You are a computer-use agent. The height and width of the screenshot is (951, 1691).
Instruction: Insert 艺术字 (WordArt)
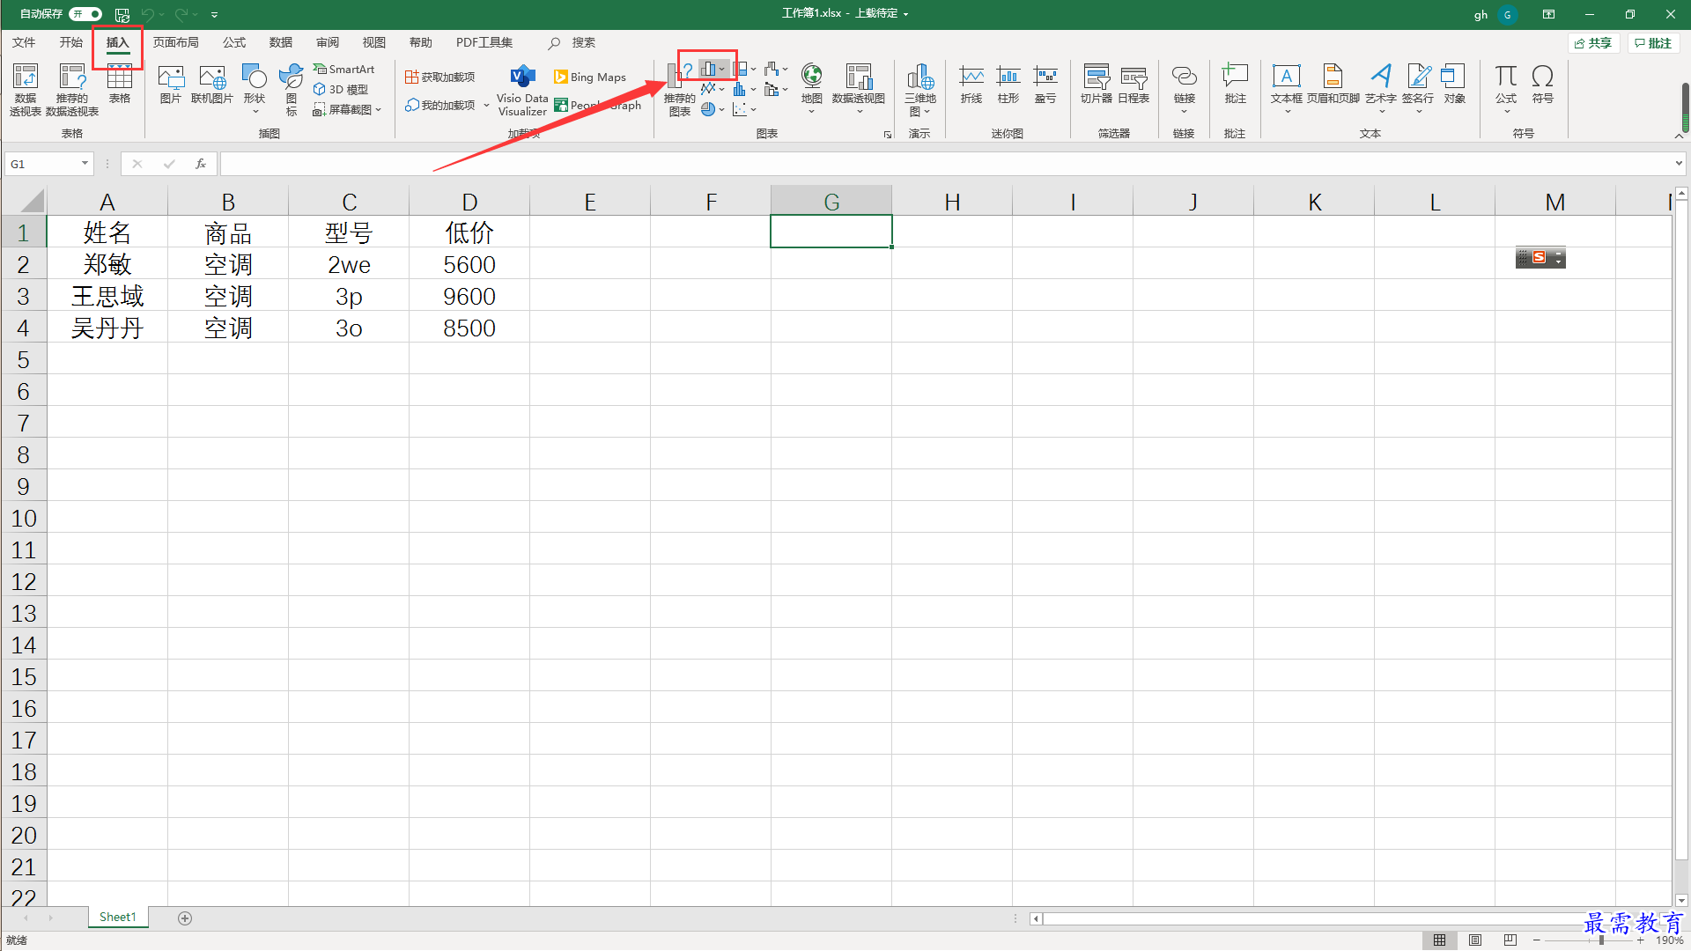tap(1381, 89)
